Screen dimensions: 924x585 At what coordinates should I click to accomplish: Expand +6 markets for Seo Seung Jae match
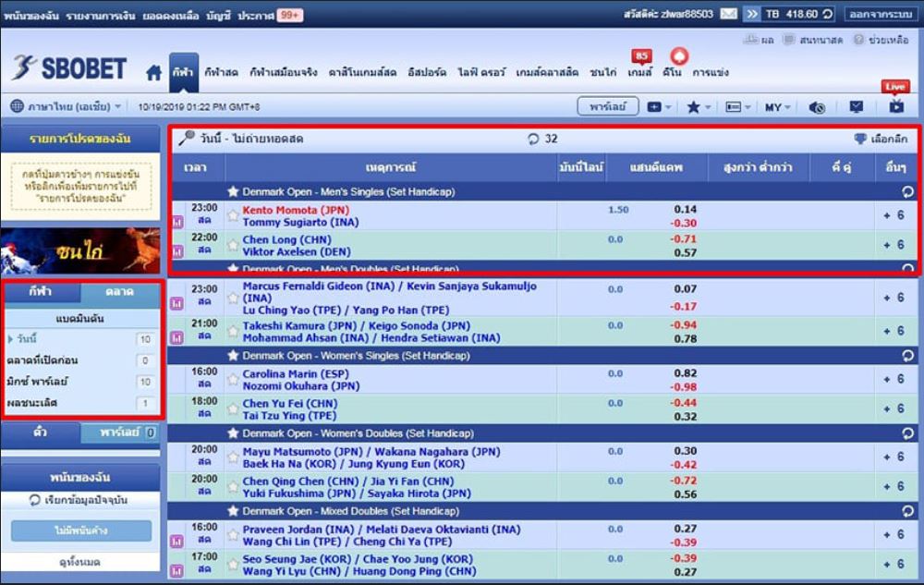pos(894,565)
